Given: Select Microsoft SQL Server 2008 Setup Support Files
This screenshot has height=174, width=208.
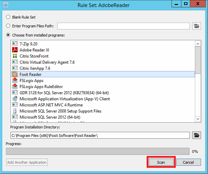Looking at the screenshot, I should coord(103,111).
